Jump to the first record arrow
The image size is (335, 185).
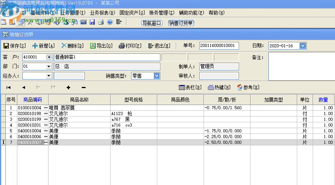point(8,87)
